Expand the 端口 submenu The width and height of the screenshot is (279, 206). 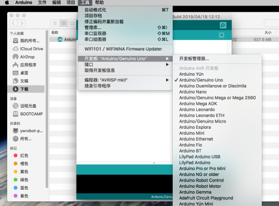tap(125, 65)
